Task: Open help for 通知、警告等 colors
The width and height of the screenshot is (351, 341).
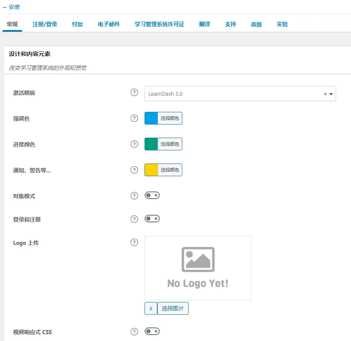Action: pos(134,170)
